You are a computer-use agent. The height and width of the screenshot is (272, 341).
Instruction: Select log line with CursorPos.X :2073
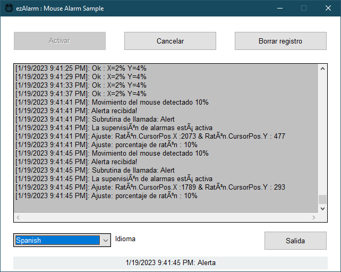click(x=150, y=136)
